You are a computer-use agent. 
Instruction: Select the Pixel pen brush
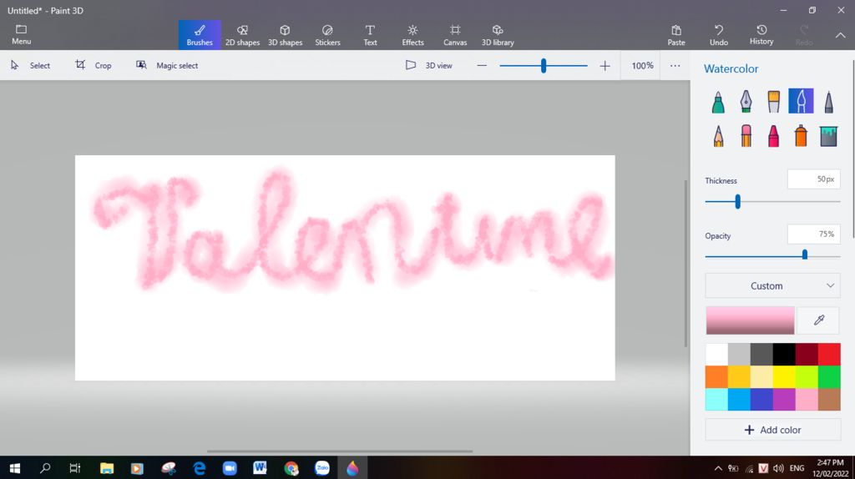tap(828, 101)
